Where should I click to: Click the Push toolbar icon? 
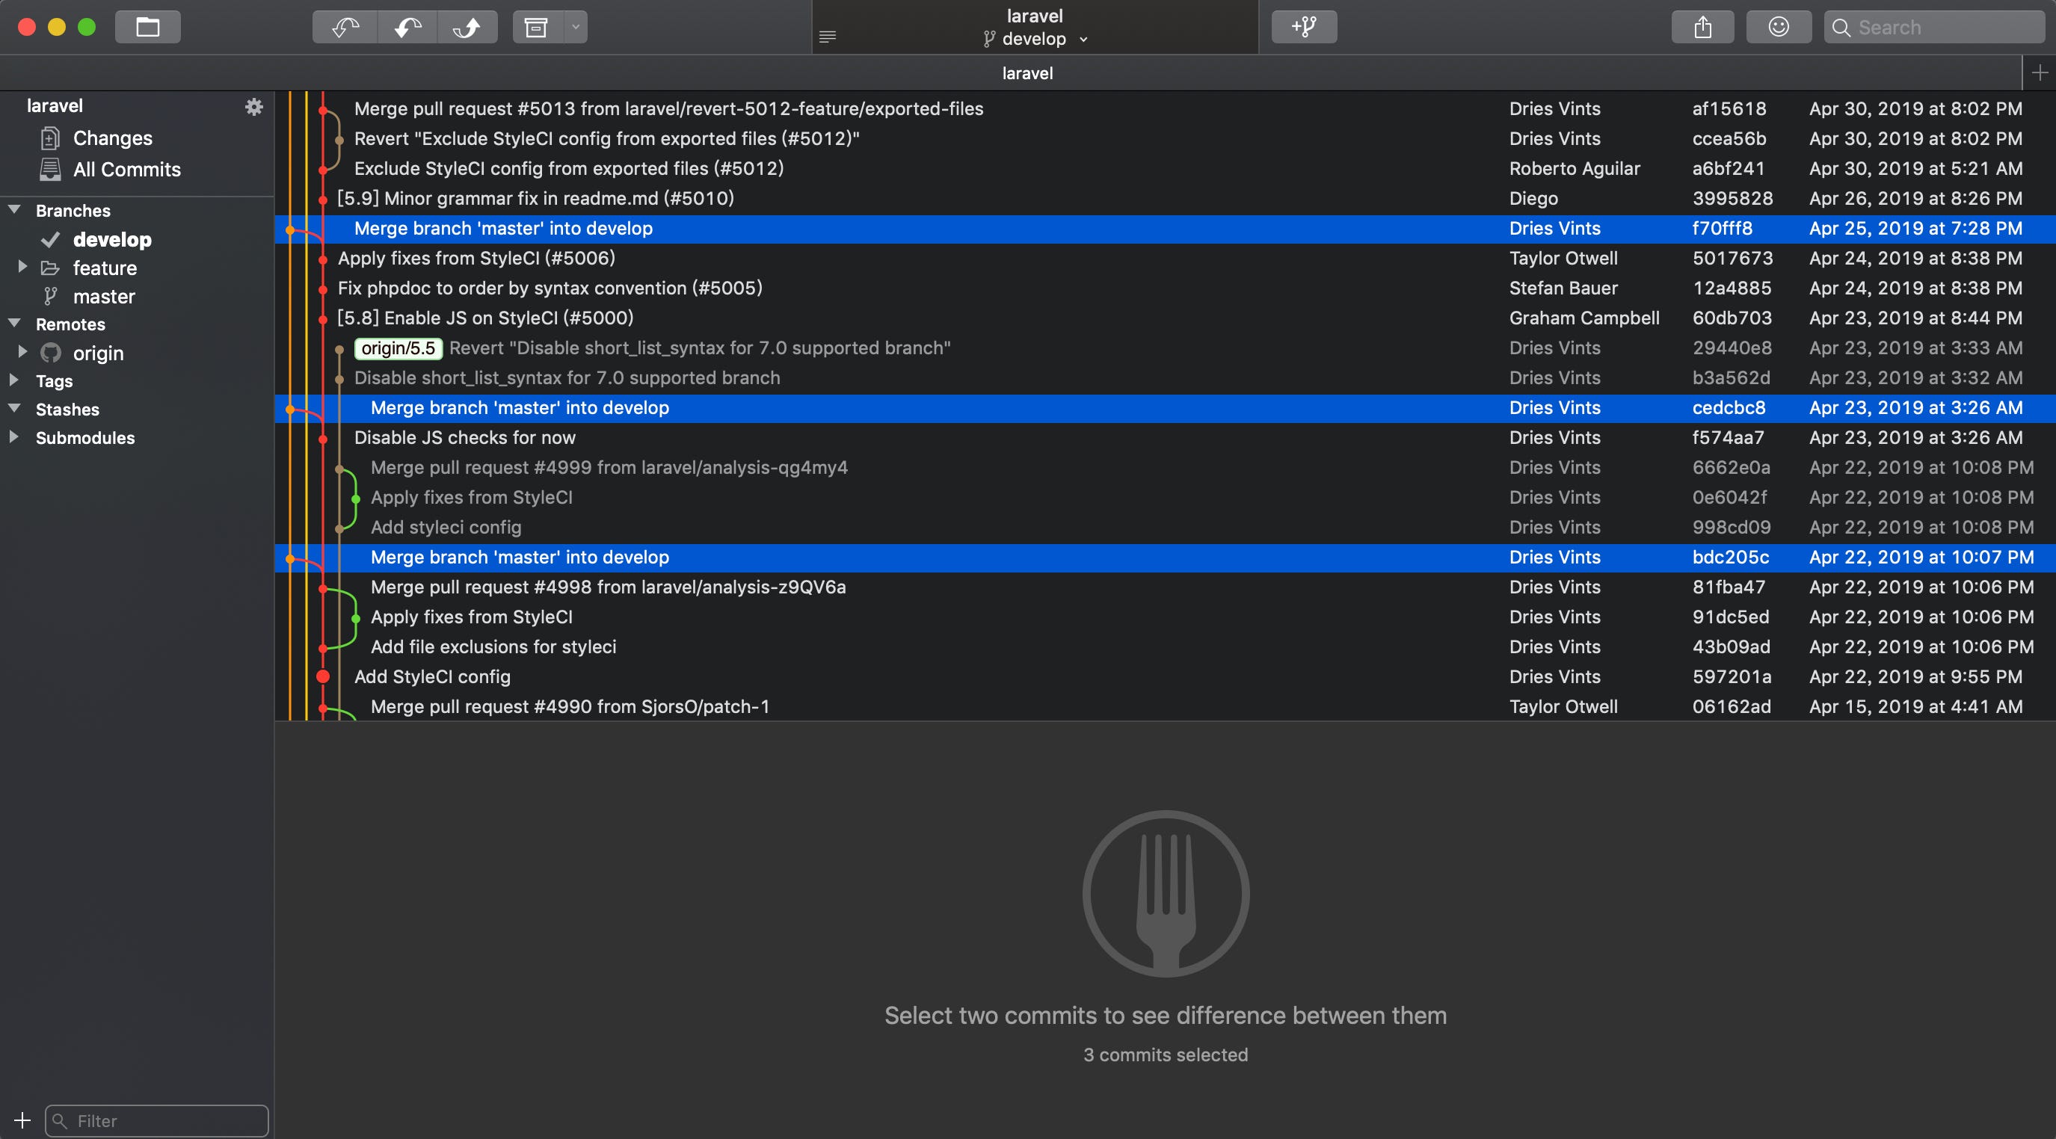coord(468,27)
